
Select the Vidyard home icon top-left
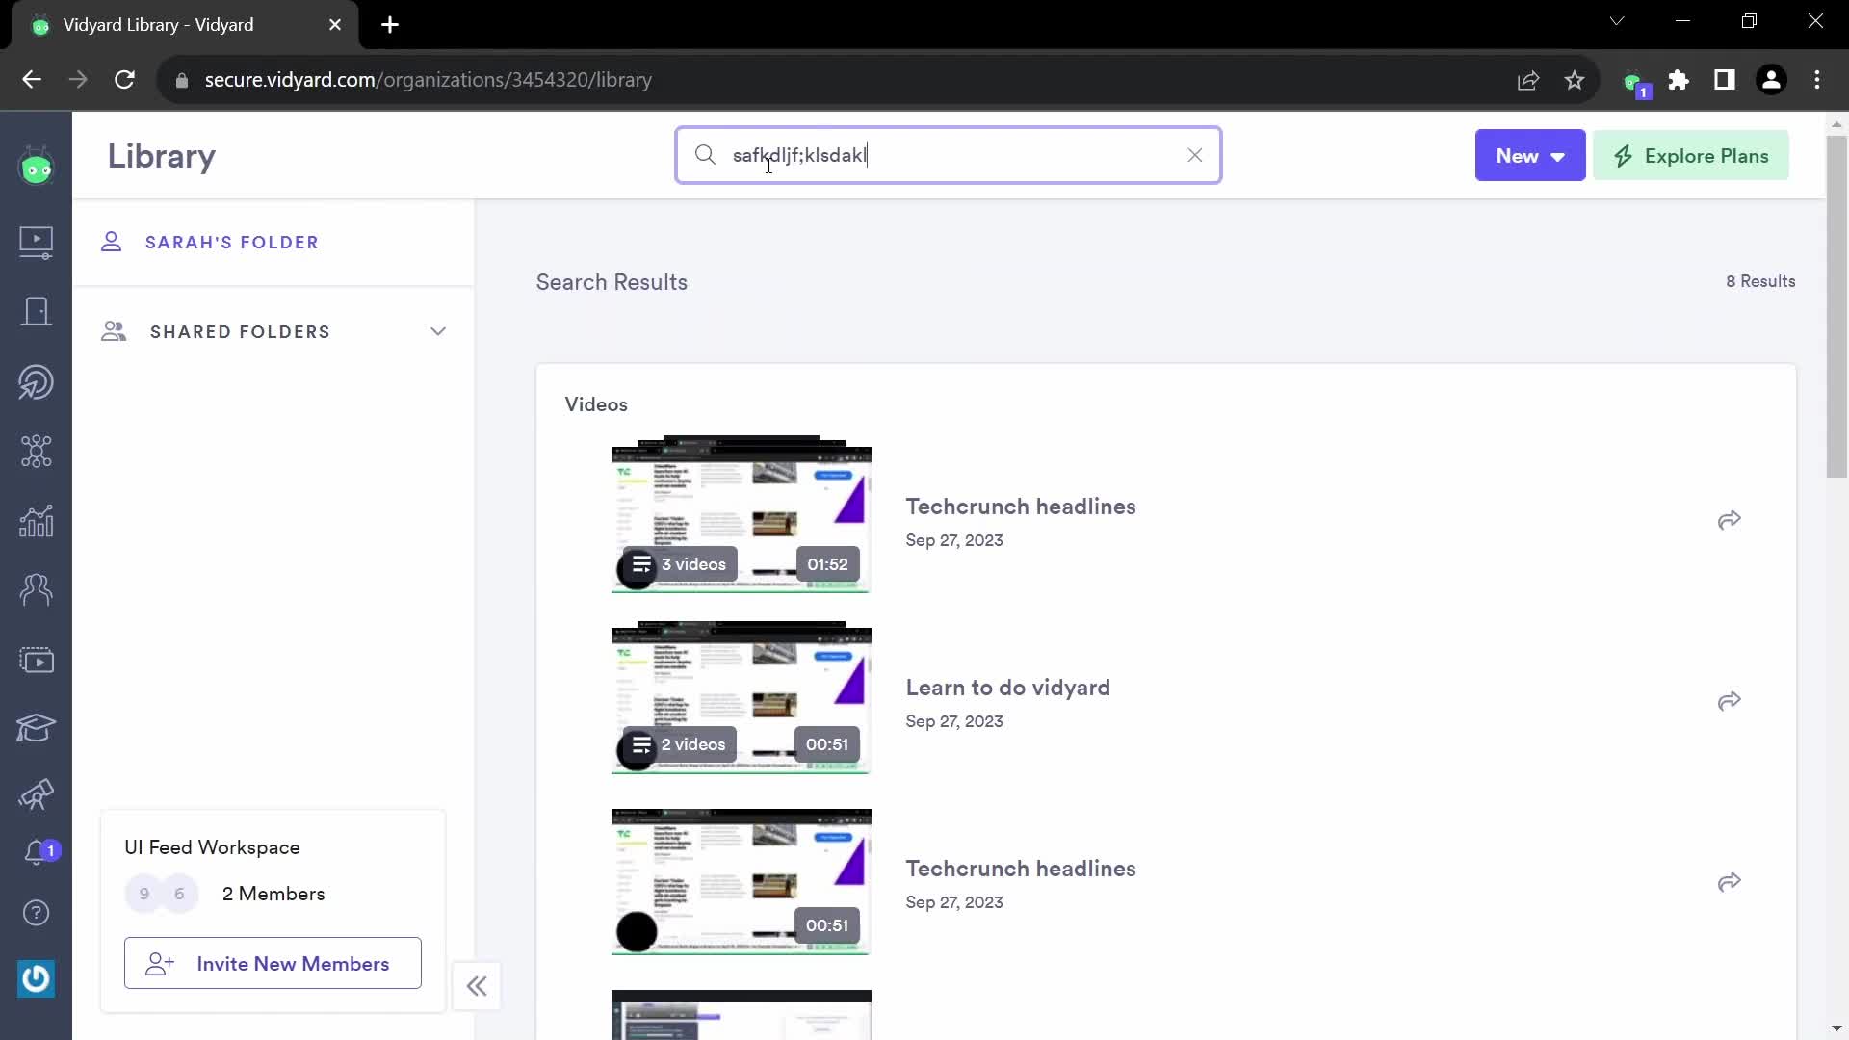coord(36,167)
